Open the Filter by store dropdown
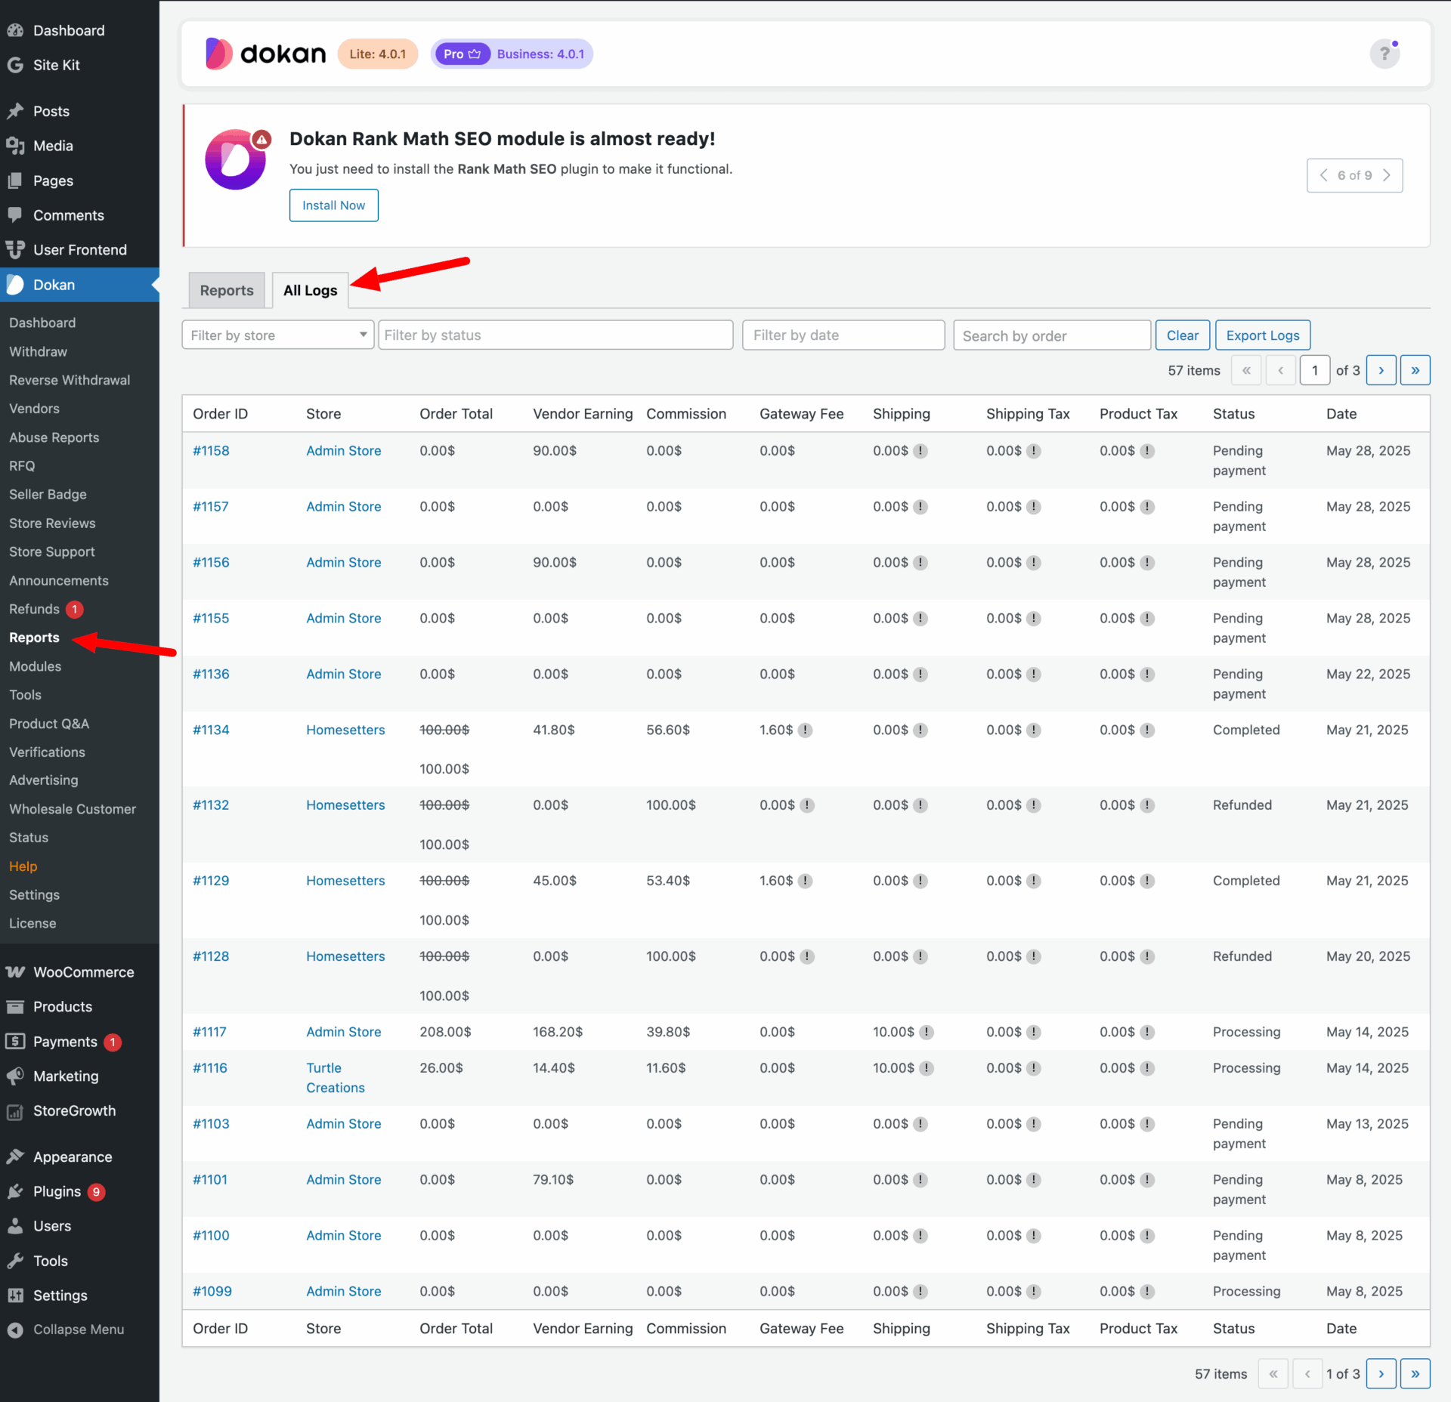This screenshot has width=1451, height=1402. coord(277,335)
